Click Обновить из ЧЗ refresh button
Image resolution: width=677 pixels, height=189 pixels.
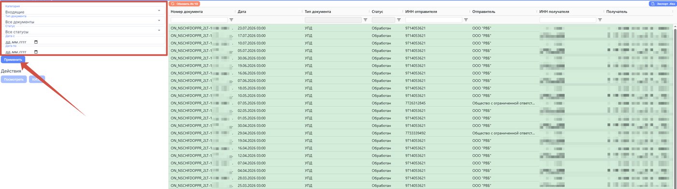coord(185,3)
